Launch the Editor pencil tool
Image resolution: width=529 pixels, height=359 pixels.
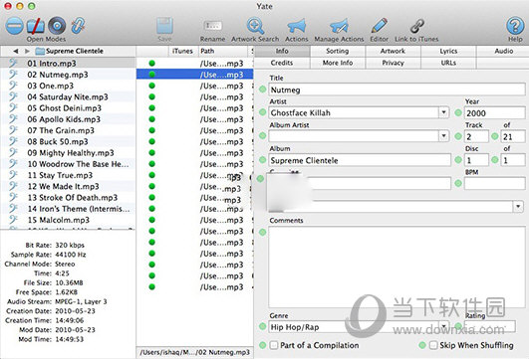click(x=380, y=26)
